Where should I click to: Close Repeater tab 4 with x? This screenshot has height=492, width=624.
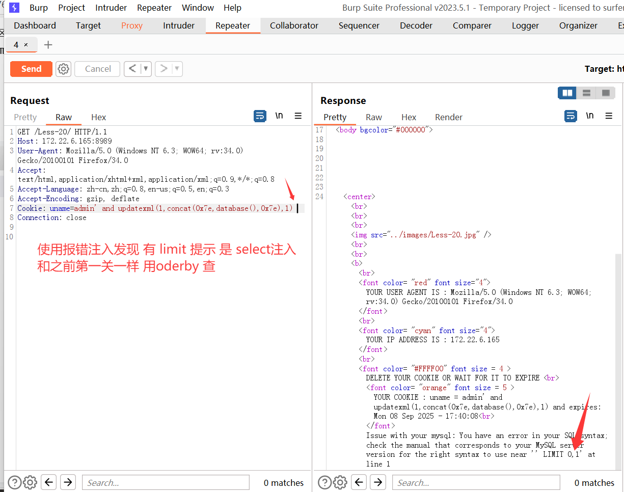point(26,45)
